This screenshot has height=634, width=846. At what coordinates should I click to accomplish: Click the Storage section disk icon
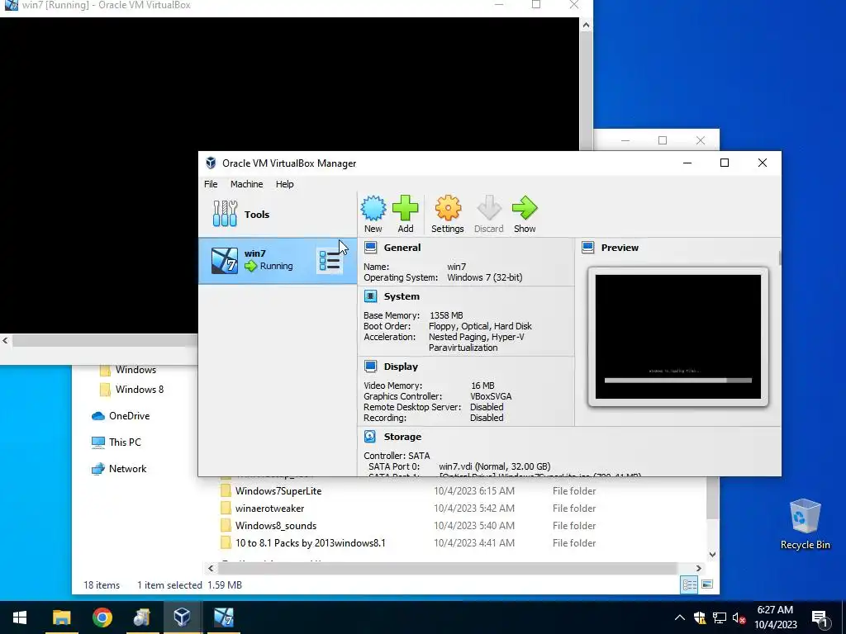point(370,436)
